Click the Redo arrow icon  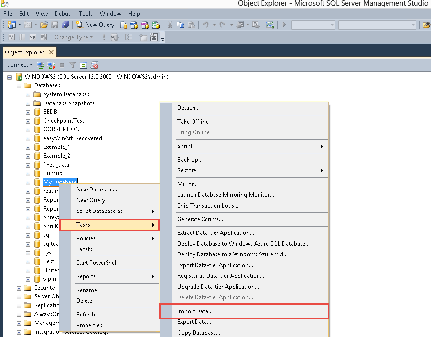(223, 25)
